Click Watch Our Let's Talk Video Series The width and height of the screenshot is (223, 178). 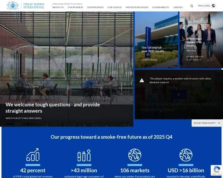(23, 118)
